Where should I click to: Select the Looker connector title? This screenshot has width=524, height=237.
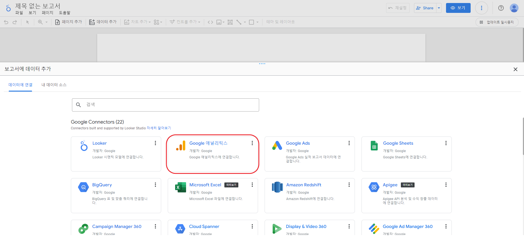click(x=99, y=143)
